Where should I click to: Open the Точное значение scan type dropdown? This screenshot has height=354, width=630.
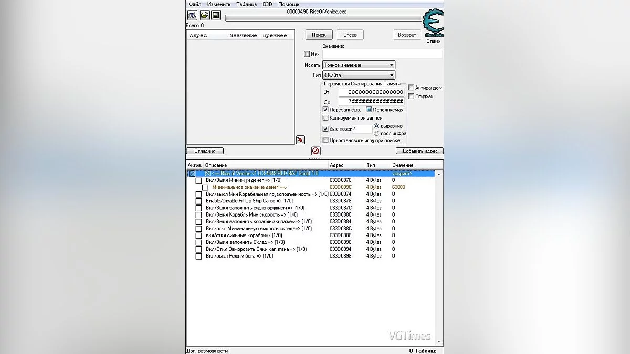click(x=359, y=65)
